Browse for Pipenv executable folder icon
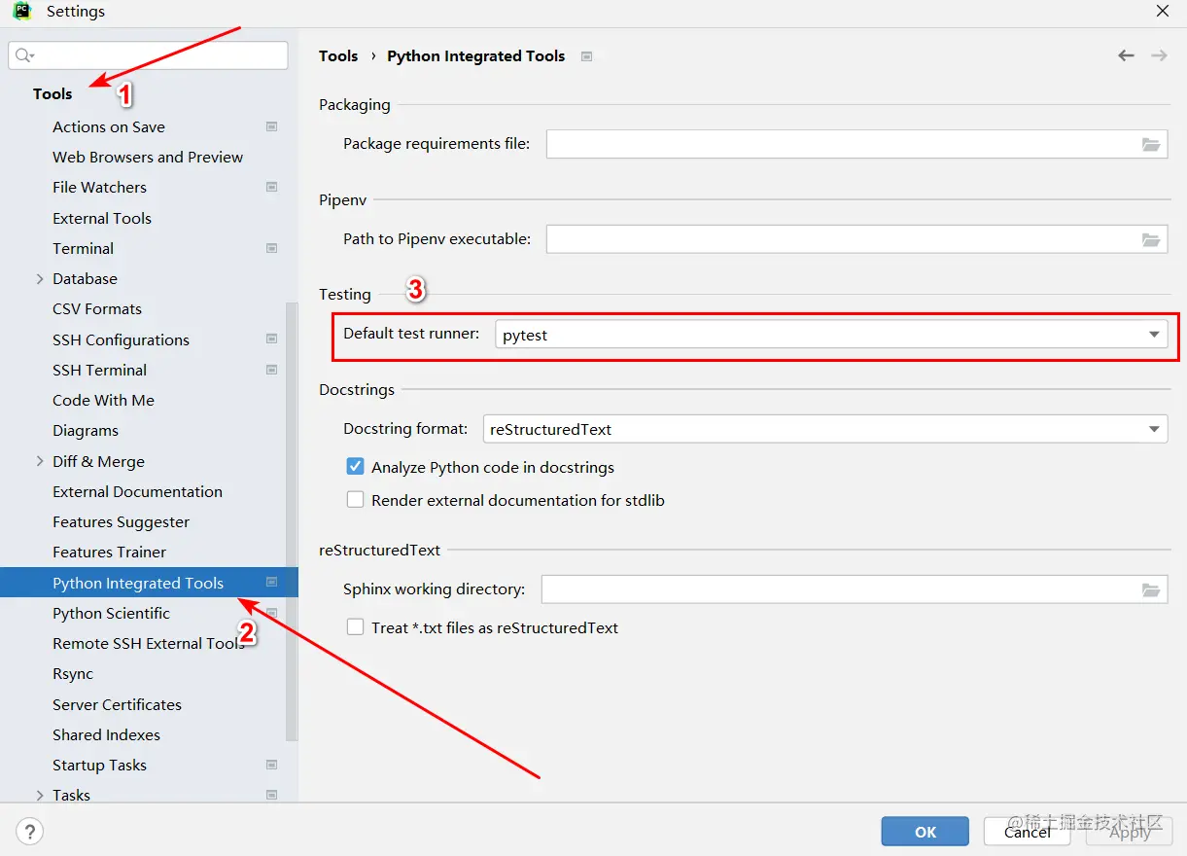1187x856 pixels. point(1151,239)
